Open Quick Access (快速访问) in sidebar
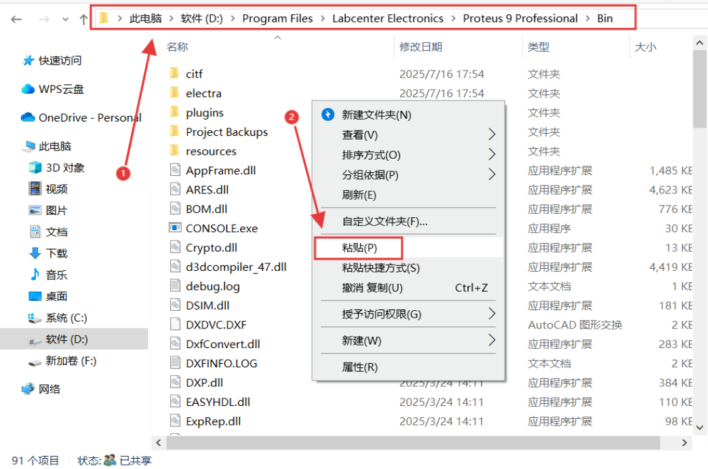 pos(52,60)
